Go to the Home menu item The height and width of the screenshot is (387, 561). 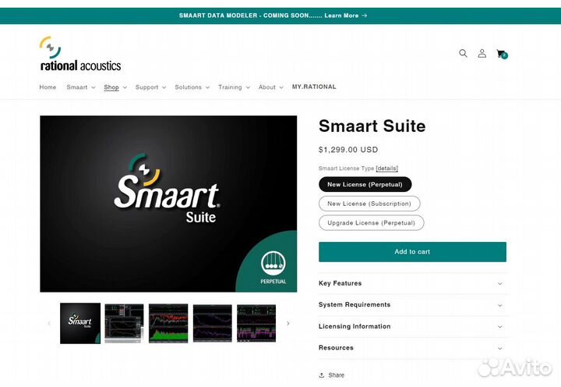click(48, 87)
